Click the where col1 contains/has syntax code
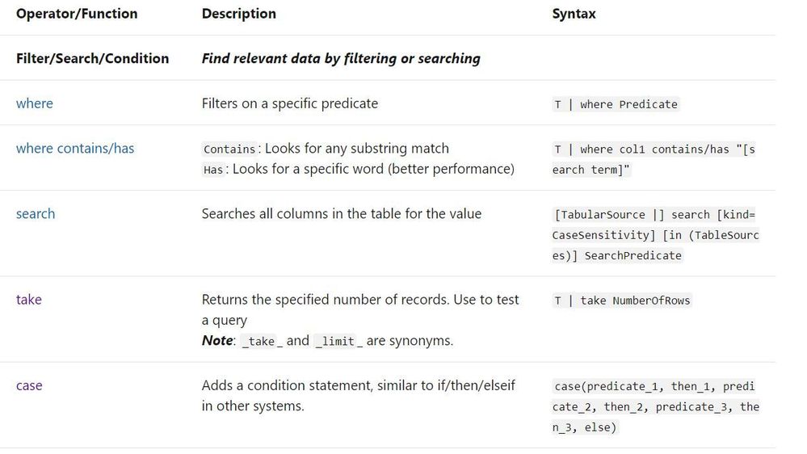 pyautogui.click(x=654, y=160)
